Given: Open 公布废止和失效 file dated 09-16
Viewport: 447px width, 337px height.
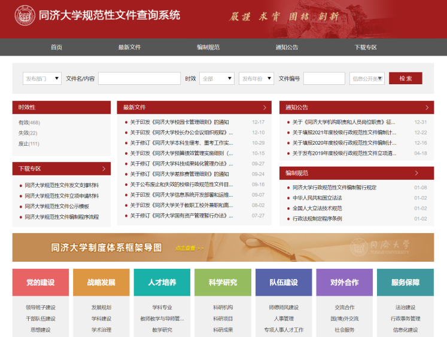Looking at the screenshot, I should [x=181, y=185].
